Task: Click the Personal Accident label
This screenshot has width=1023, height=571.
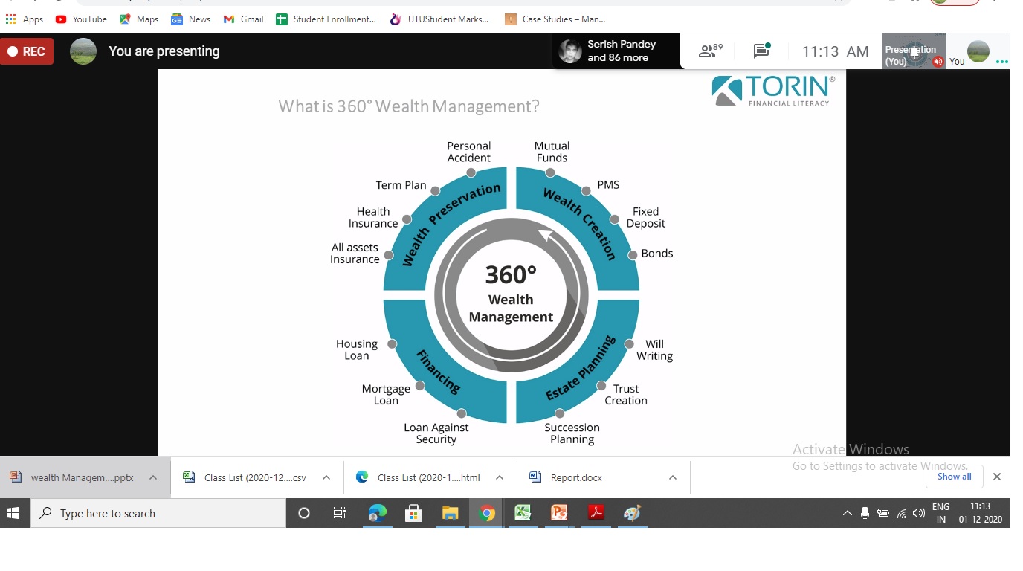Action: (x=468, y=152)
